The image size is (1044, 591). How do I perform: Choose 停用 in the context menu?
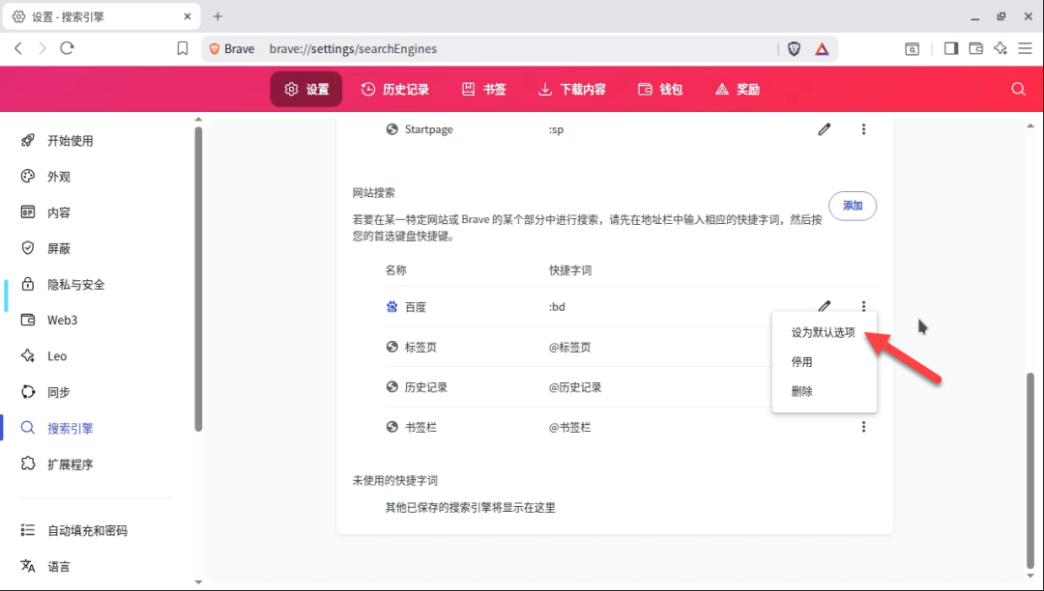point(801,362)
